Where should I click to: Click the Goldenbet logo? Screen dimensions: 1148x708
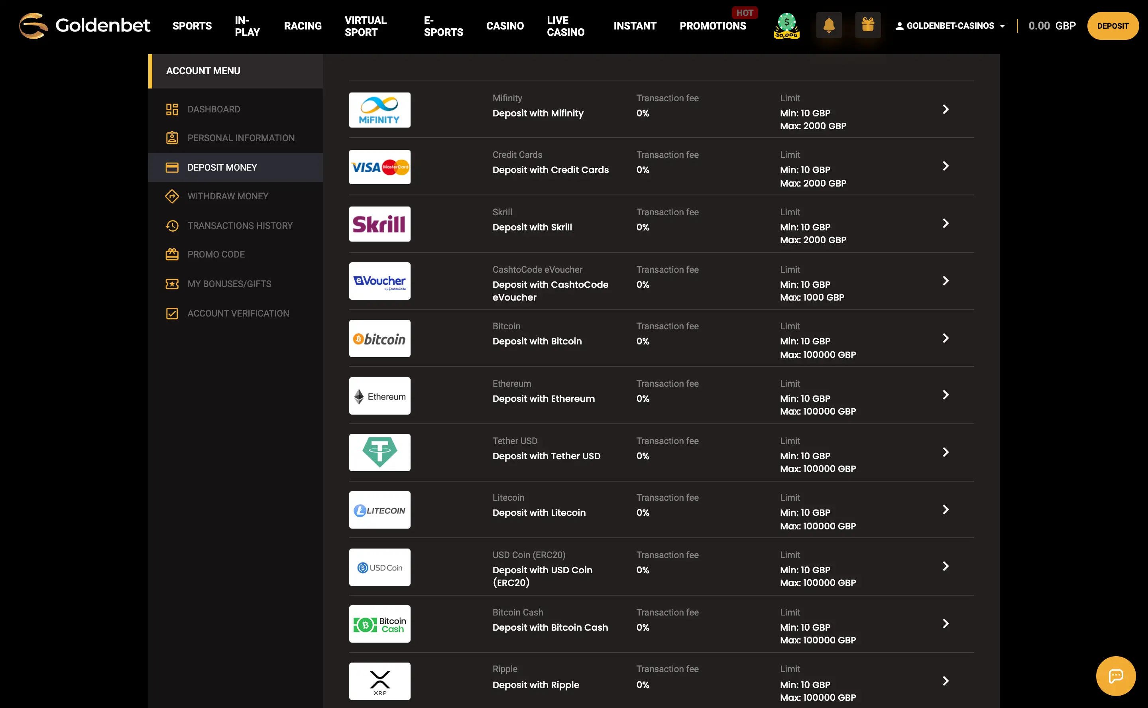coord(84,25)
